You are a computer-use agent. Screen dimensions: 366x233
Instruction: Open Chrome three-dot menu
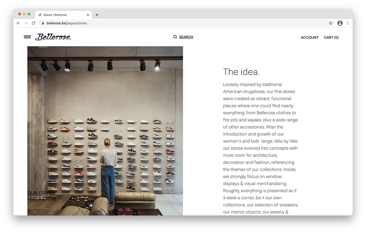[x=348, y=23]
